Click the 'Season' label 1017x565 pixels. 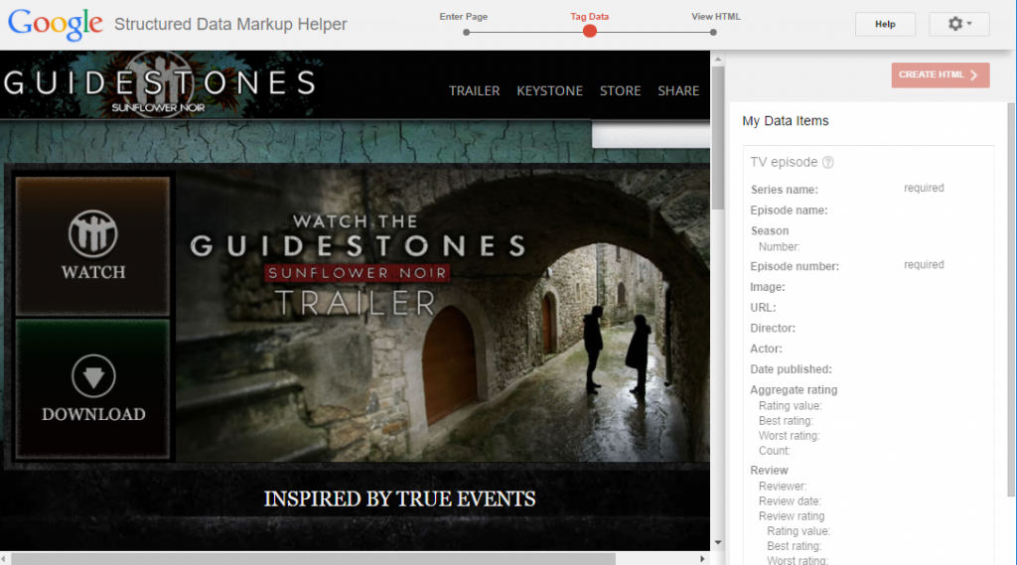pyautogui.click(x=770, y=231)
